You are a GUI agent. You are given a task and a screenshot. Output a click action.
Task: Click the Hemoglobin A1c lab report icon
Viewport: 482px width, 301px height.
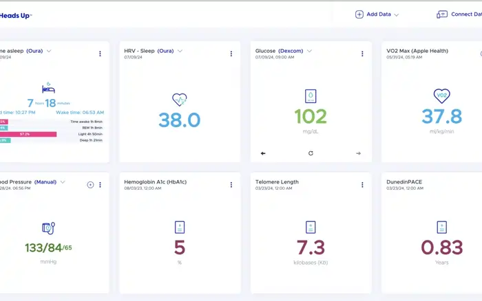tap(180, 227)
